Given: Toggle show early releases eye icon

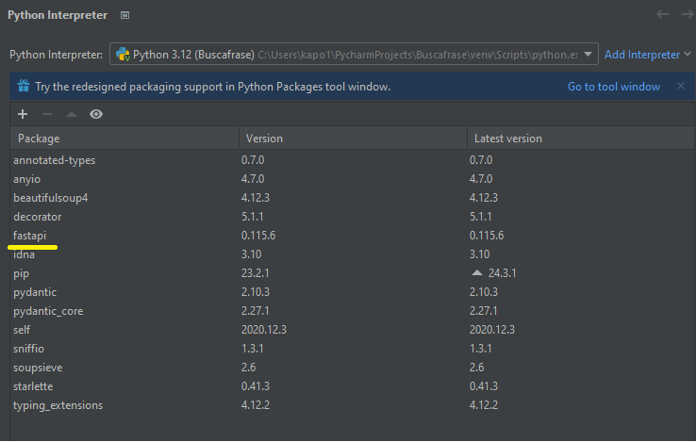Looking at the screenshot, I should [x=96, y=114].
